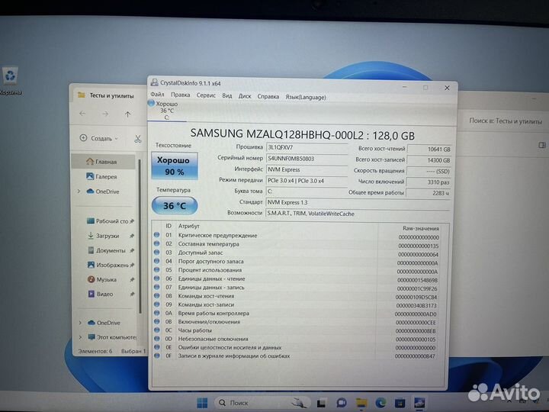This screenshot has height=412, width=549.
Task: Click the taskbar Поиск search box
Action: [x=263, y=403]
